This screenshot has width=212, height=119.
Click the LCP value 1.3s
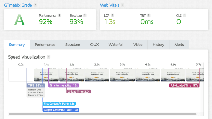(x=110, y=22)
